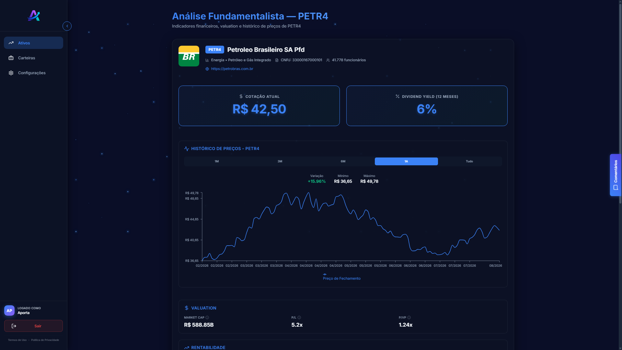This screenshot has width=622, height=350.
Task: Open the petrobras.com.br website link
Action: (232, 69)
